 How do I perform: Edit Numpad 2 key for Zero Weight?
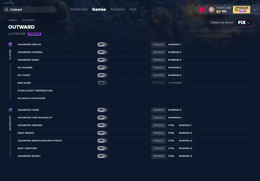[x=185, y=133]
